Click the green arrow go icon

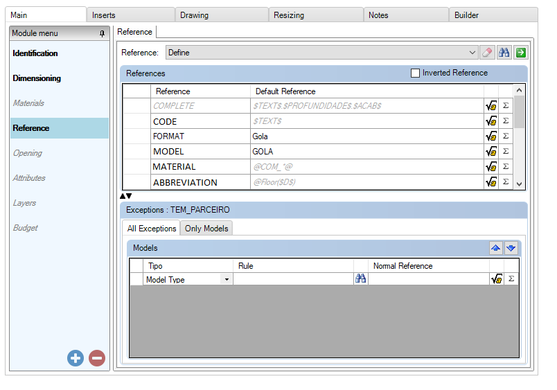click(520, 53)
